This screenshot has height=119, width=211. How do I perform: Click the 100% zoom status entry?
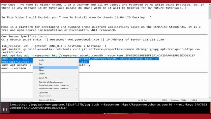click(x=164, y=100)
